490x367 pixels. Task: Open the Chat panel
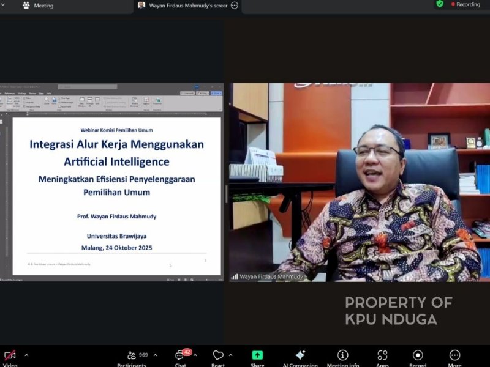(180, 355)
